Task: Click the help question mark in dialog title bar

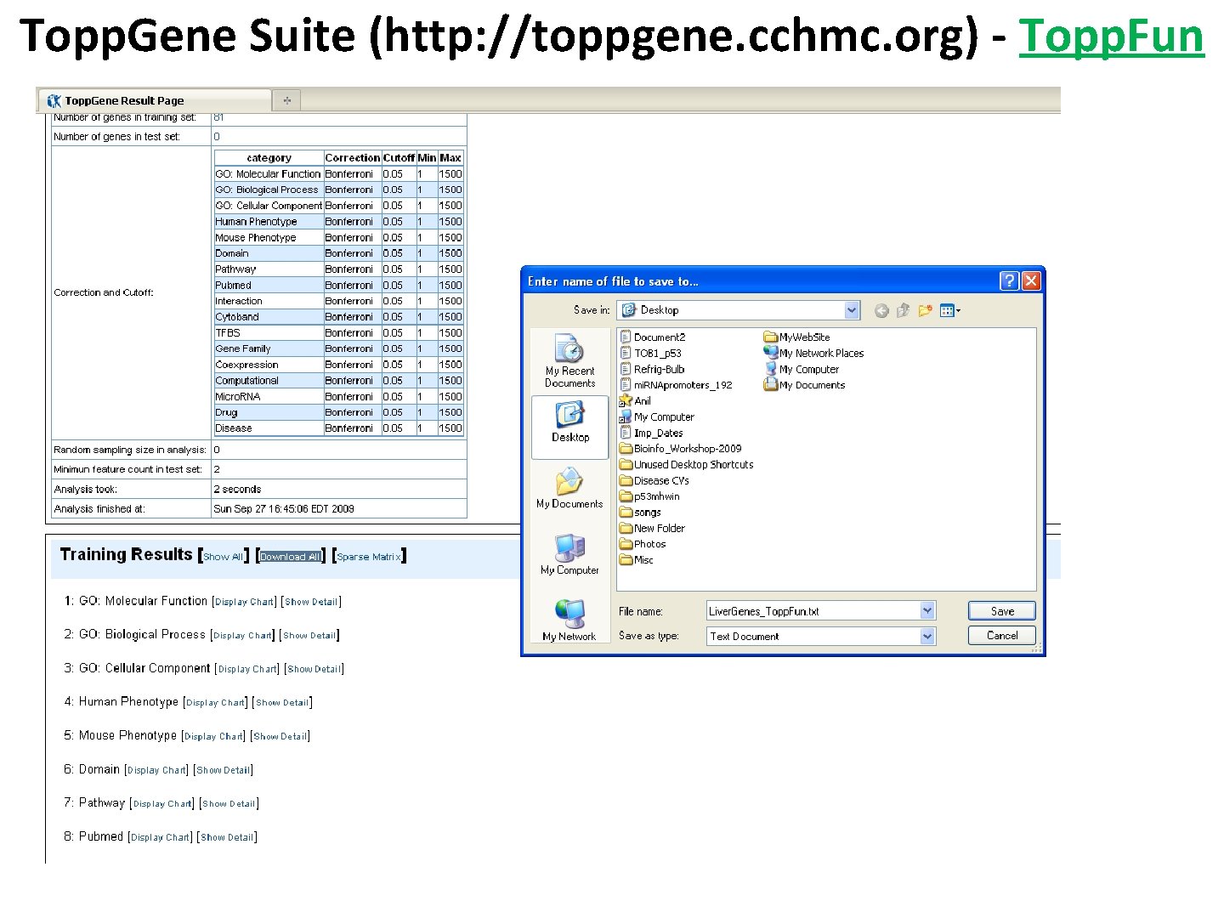Action: pyautogui.click(x=1009, y=281)
